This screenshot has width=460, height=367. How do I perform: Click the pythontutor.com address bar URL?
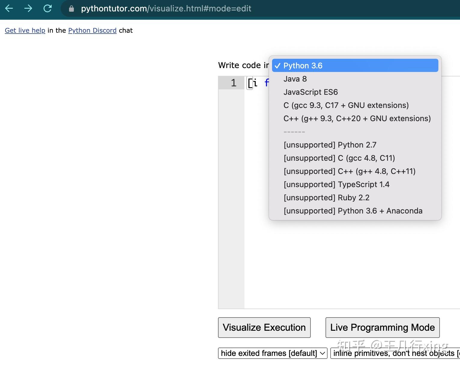coord(166,8)
